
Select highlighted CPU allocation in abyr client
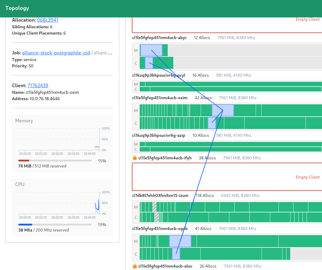point(149,63)
